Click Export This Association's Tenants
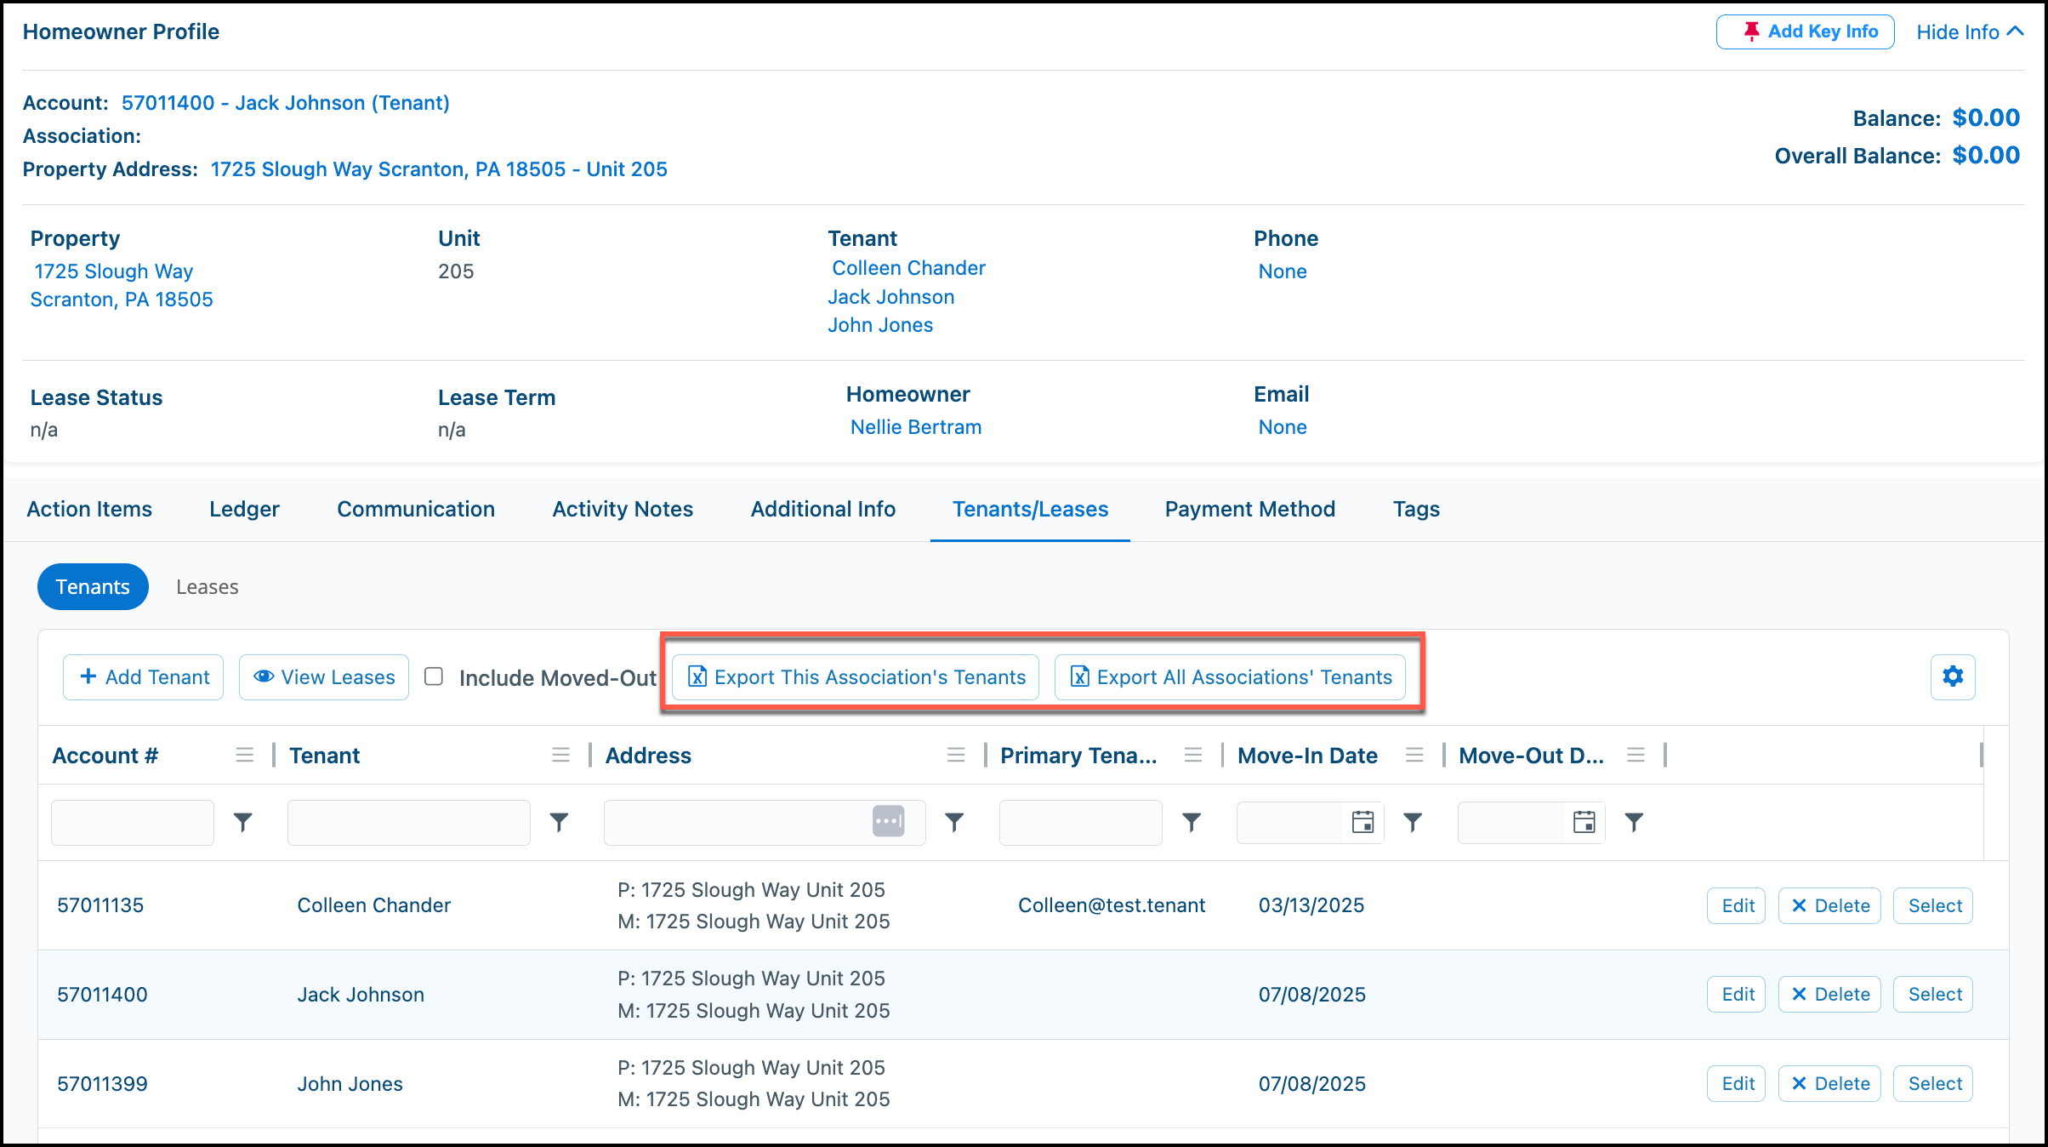The width and height of the screenshot is (2048, 1147). click(x=856, y=677)
